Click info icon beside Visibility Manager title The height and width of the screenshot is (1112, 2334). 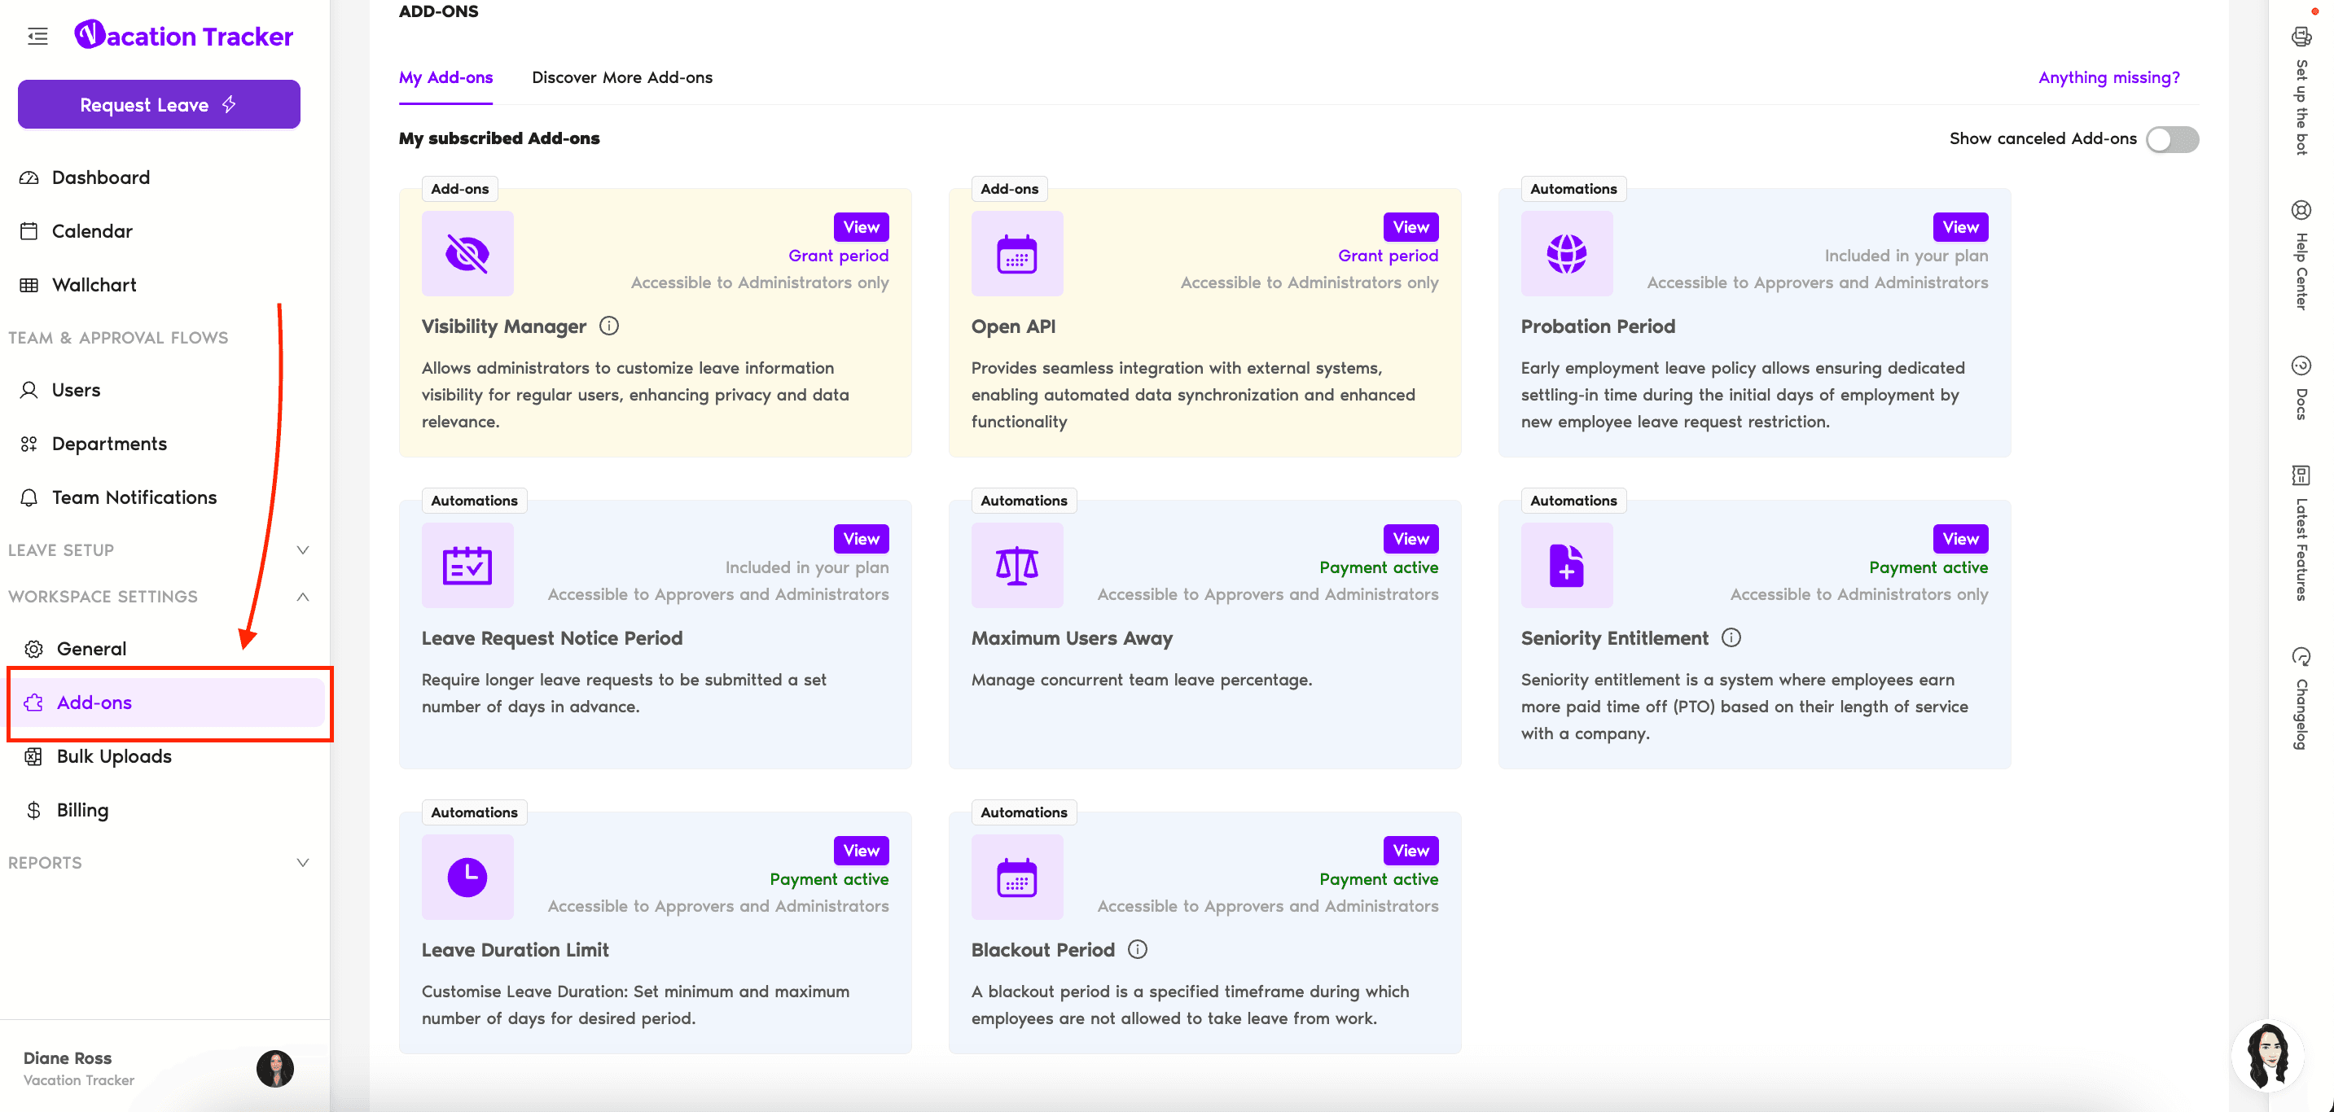(609, 326)
